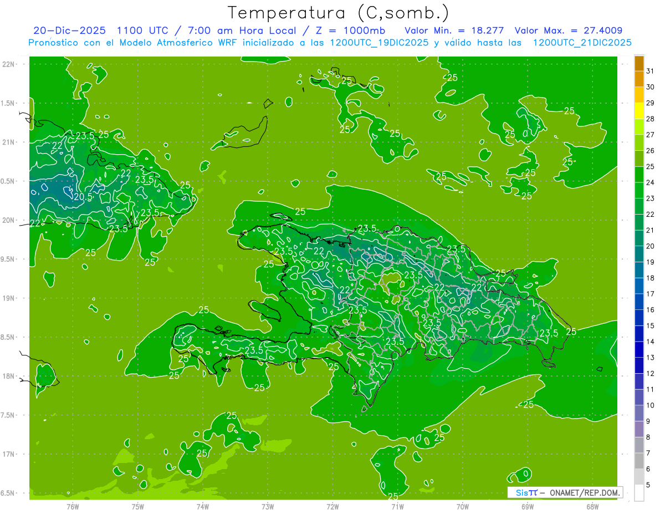This screenshot has height=514, width=665.
Task: Click the legend value "12"
Action: (651, 373)
